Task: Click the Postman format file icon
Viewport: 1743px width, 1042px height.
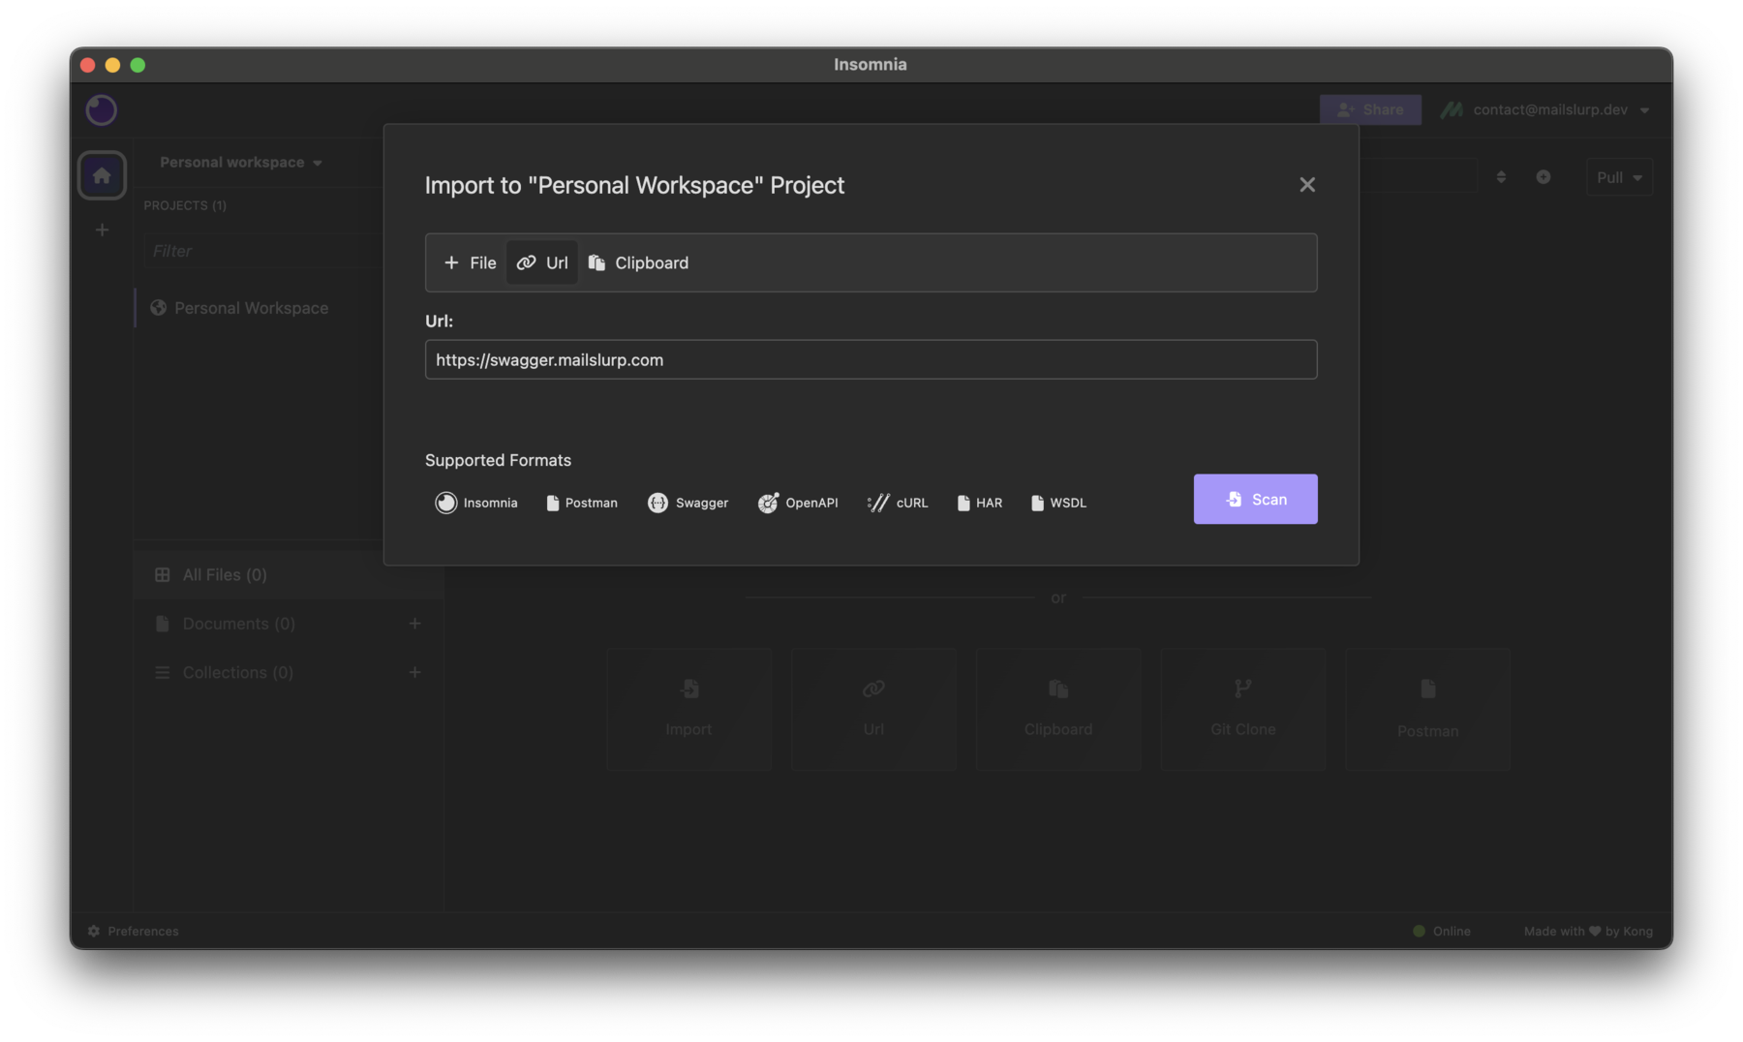Action: coord(552,503)
